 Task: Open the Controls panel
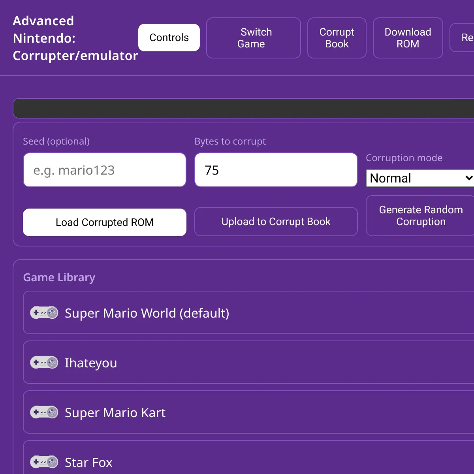(x=169, y=38)
